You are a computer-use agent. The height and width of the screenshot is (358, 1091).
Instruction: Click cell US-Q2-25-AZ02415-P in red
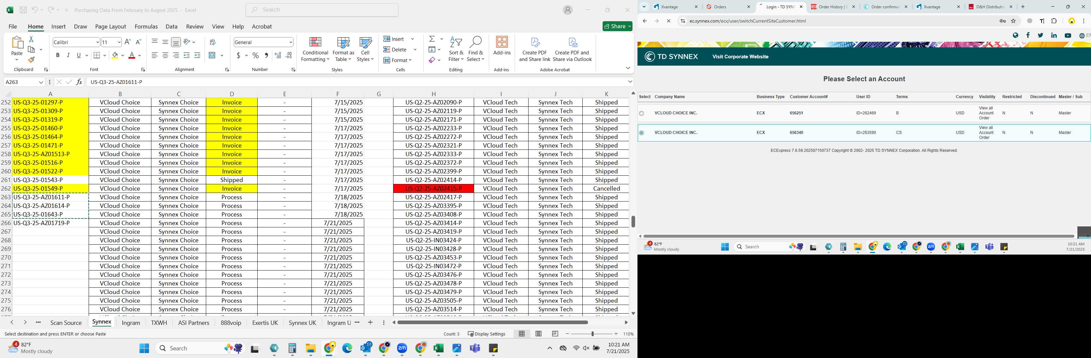[433, 189]
